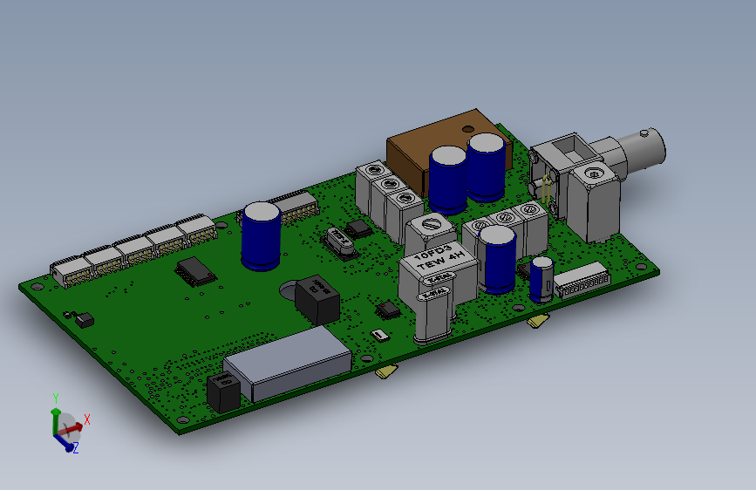Select the small 8-pin chip with red dot
Image resolution: width=756 pixels, height=490 pixels.
click(x=388, y=310)
